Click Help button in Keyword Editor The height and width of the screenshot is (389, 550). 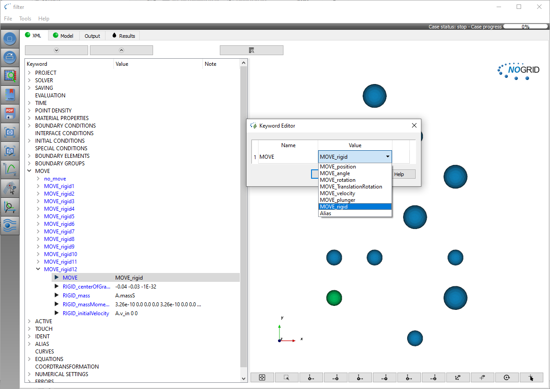point(399,174)
